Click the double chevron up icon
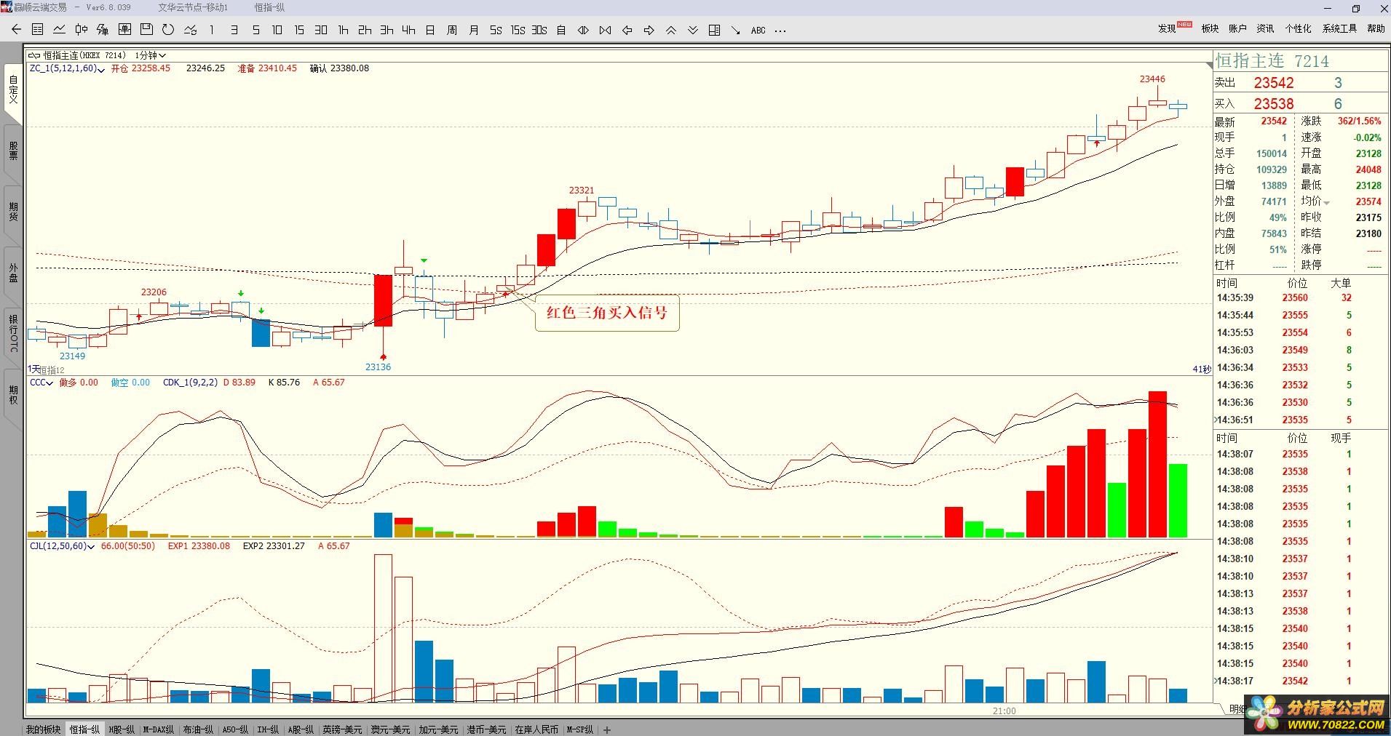The width and height of the screenshot is (1391, 736). 670,30
